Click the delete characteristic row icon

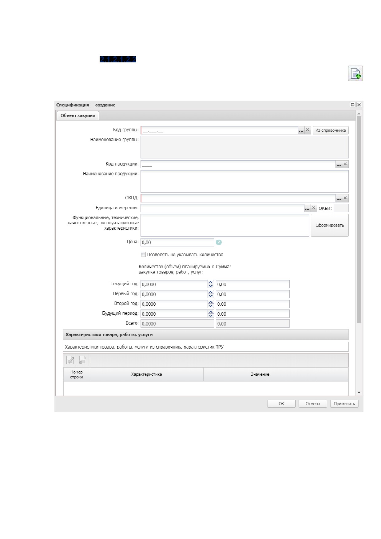point(82,360)
